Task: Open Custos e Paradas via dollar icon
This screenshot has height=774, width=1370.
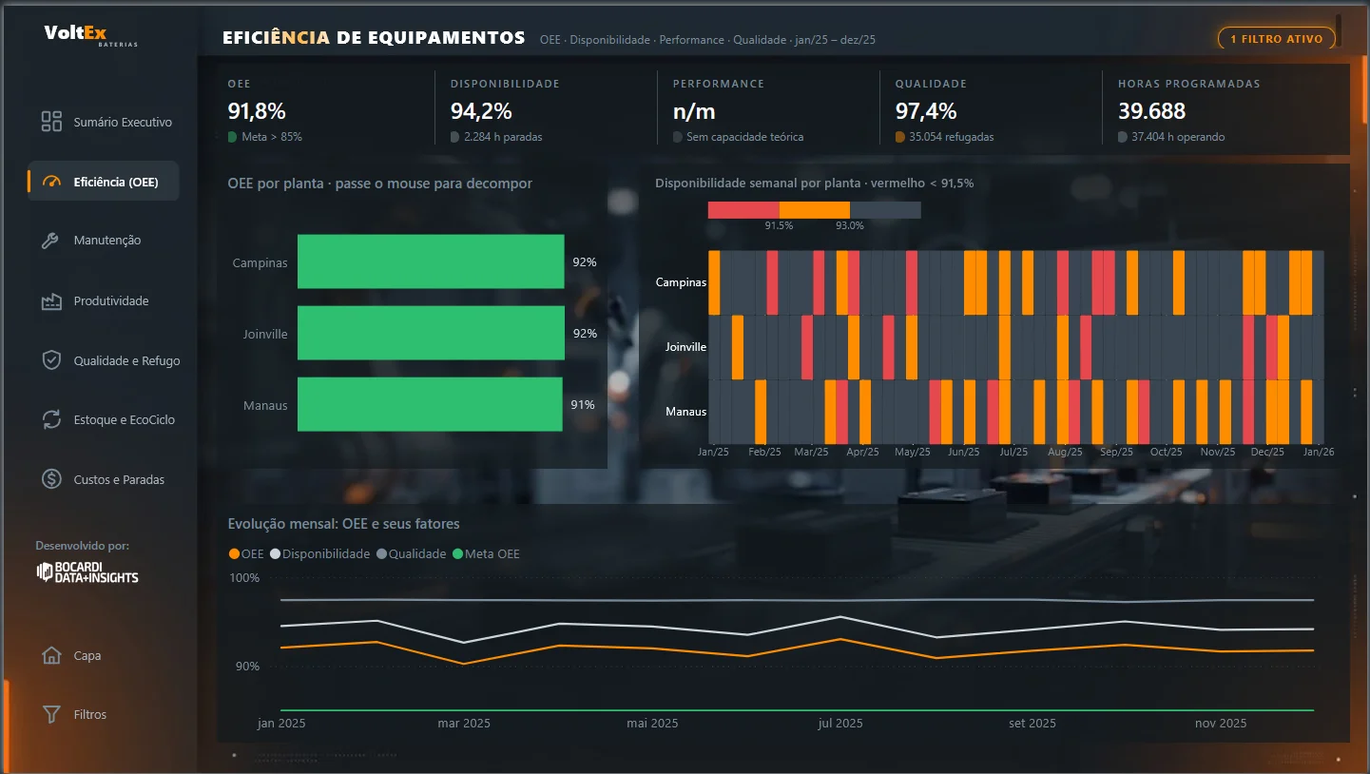Action: (x=51, y=479)
